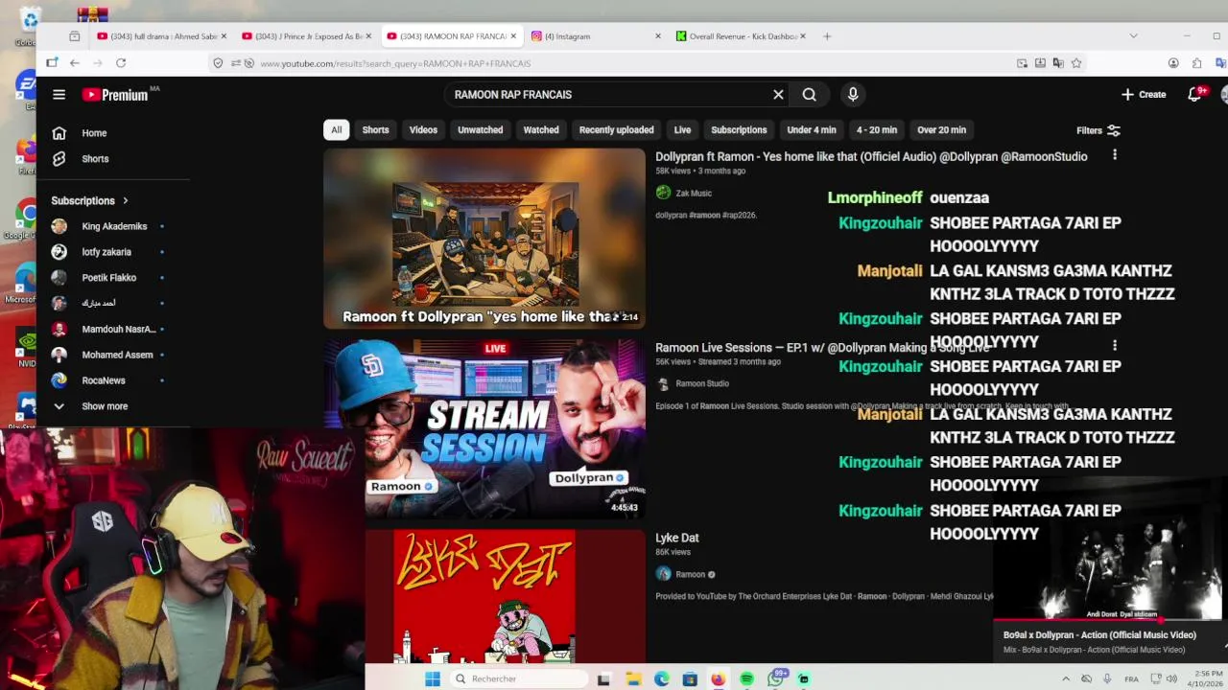This screenshot has height=690, width=1228.
Task: Open more options for Dollypran ft Ramon video
Action: 1114,155
